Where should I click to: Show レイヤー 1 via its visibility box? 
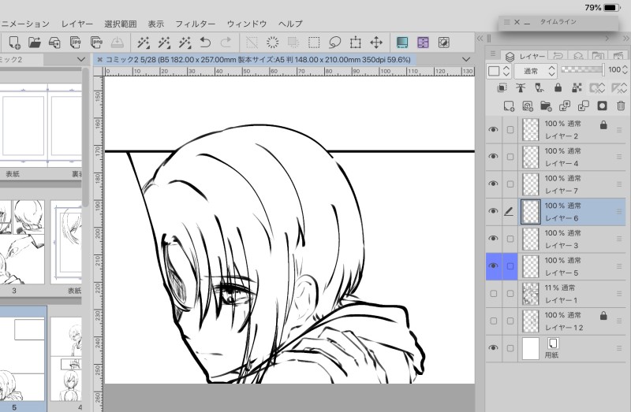click(x=494, y=294)
